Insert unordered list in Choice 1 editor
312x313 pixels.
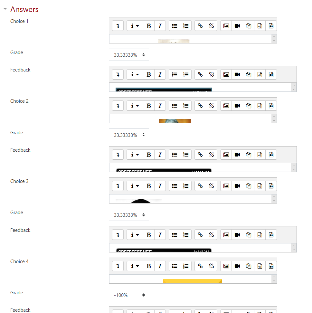[x=175, y=26]
